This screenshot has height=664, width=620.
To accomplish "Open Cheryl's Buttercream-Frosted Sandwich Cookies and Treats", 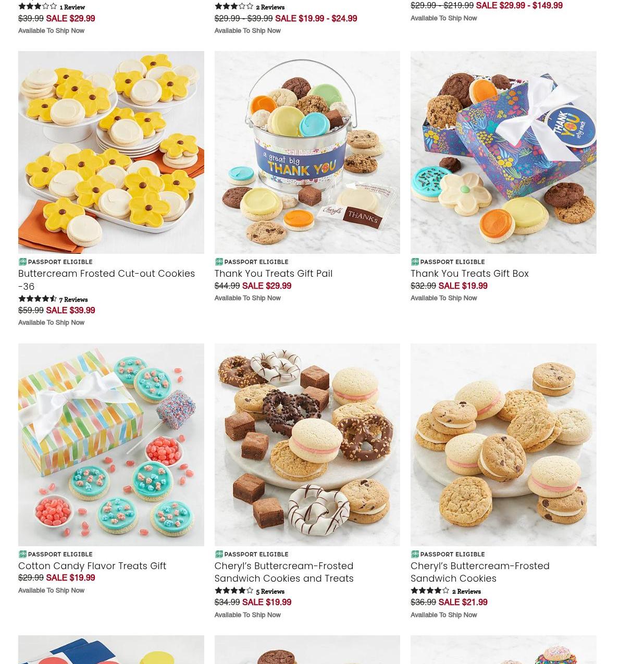I will (x=284, y=572).
